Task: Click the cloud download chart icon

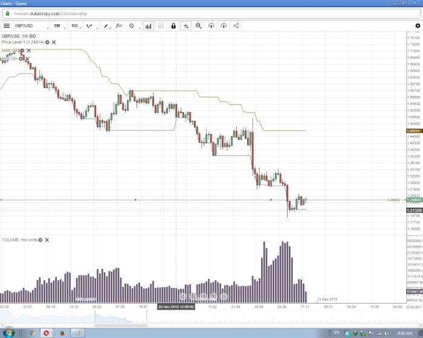Action: (x=224, y=26)
